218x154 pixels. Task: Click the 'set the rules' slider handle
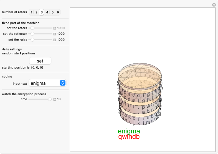pyautogui.click(x=32, y=40)
